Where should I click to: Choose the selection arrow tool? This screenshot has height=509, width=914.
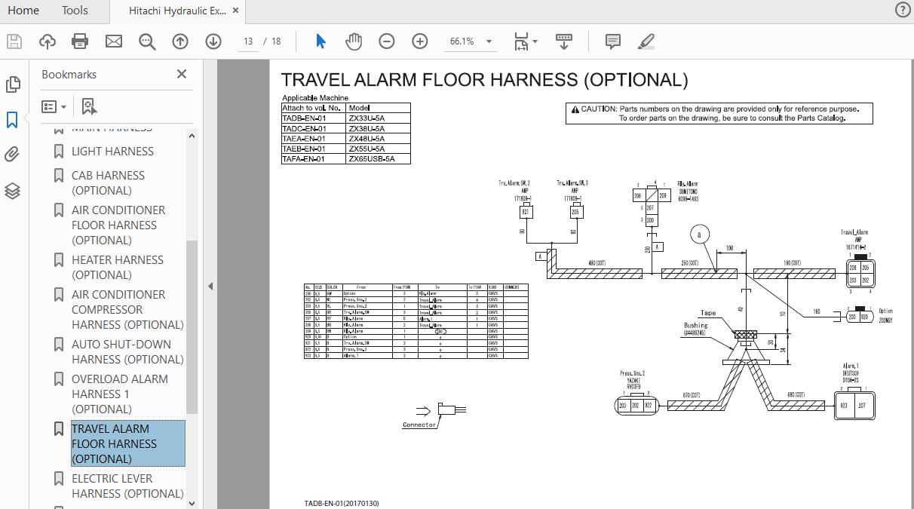321,41
